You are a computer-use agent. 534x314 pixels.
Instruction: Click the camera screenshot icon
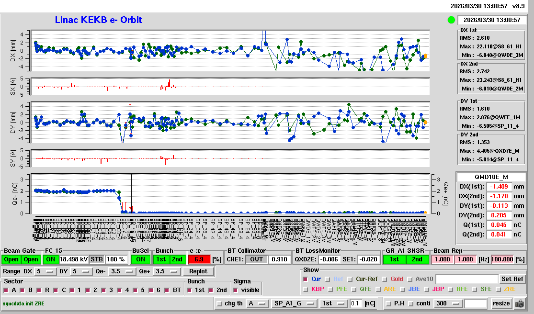pos(519,303)
